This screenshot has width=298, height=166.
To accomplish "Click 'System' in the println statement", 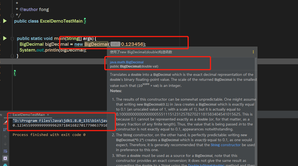I will [x=27, y=50].
